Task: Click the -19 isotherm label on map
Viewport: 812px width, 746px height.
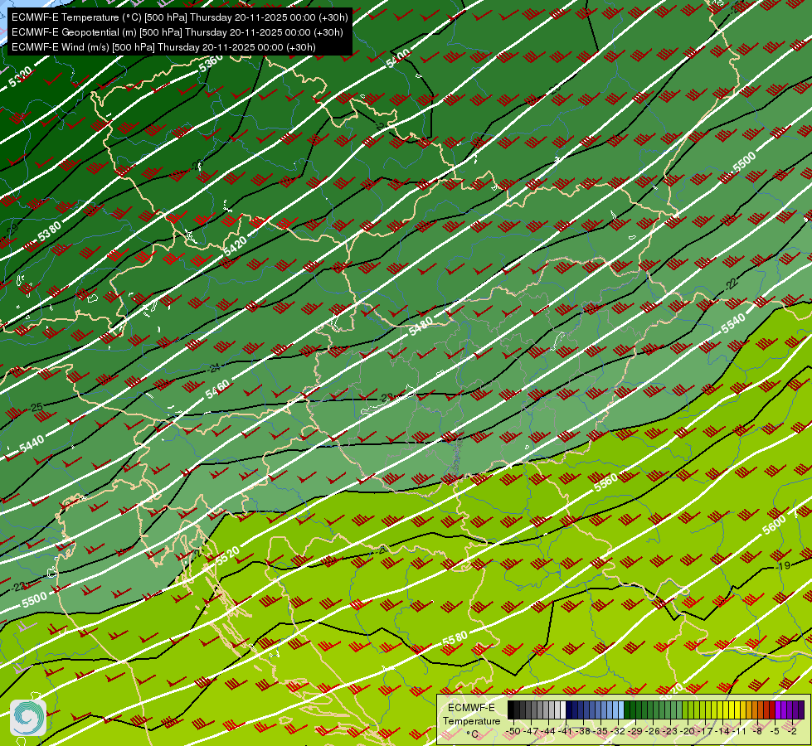Action: click(784, 566)
